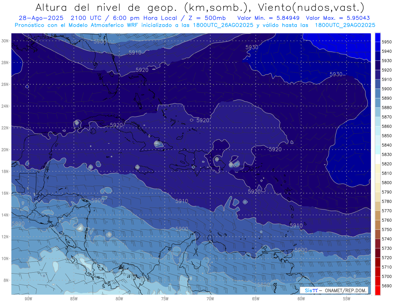Click the 12N latitude axis label

click(x=5, y=237)
